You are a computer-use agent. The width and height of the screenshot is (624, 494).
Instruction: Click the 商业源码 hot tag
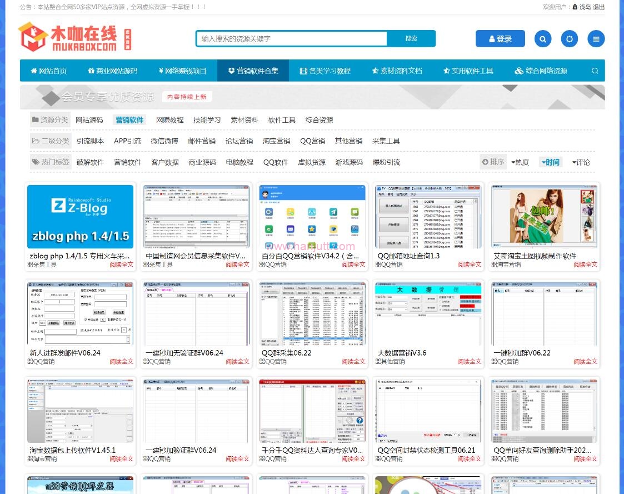pos(202,162)
